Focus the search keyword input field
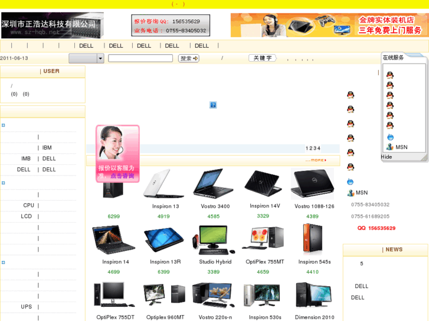Image resolution: width=429 pixels, height=321 pixels. point(140,58)
